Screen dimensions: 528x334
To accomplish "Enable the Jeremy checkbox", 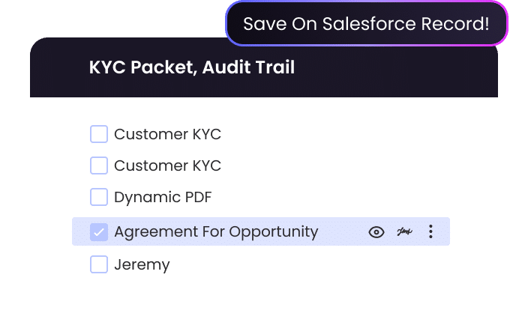I will pyautogui.click(x=99, y=264).
